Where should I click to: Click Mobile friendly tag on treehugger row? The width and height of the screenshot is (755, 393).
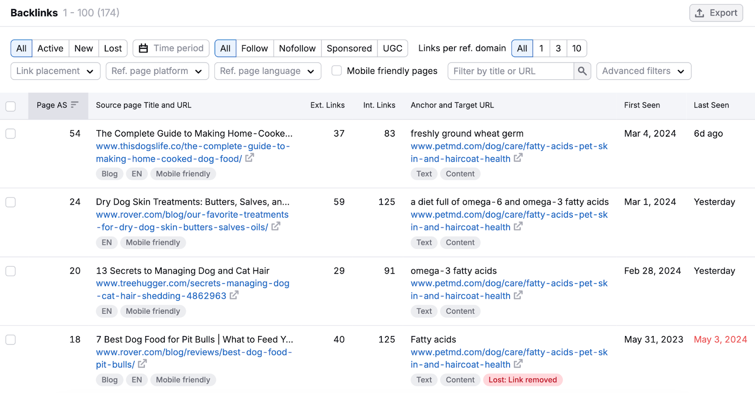click(153, 311)
